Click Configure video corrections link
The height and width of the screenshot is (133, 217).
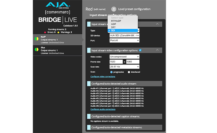point(103,77)
